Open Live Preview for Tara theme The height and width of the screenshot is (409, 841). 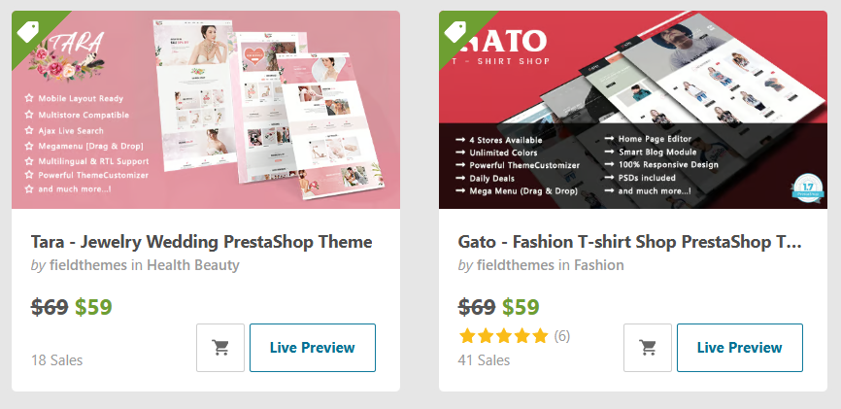click(x=312, y=348)
